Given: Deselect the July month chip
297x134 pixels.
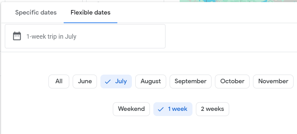Looking at the screenshot, I should (116, 82).
